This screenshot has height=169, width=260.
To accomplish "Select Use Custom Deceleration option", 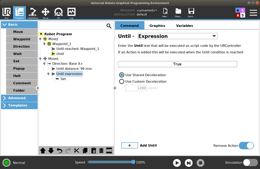I will click(x=122, y=81).
